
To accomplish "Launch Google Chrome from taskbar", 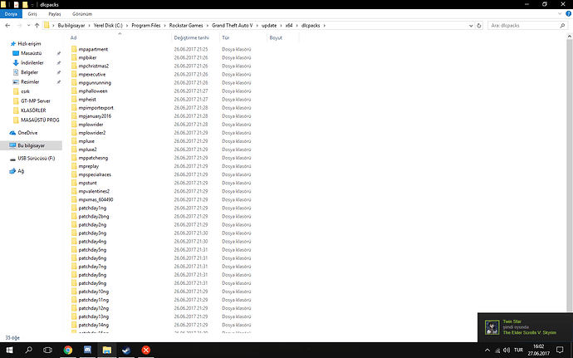I will (68, 350).
